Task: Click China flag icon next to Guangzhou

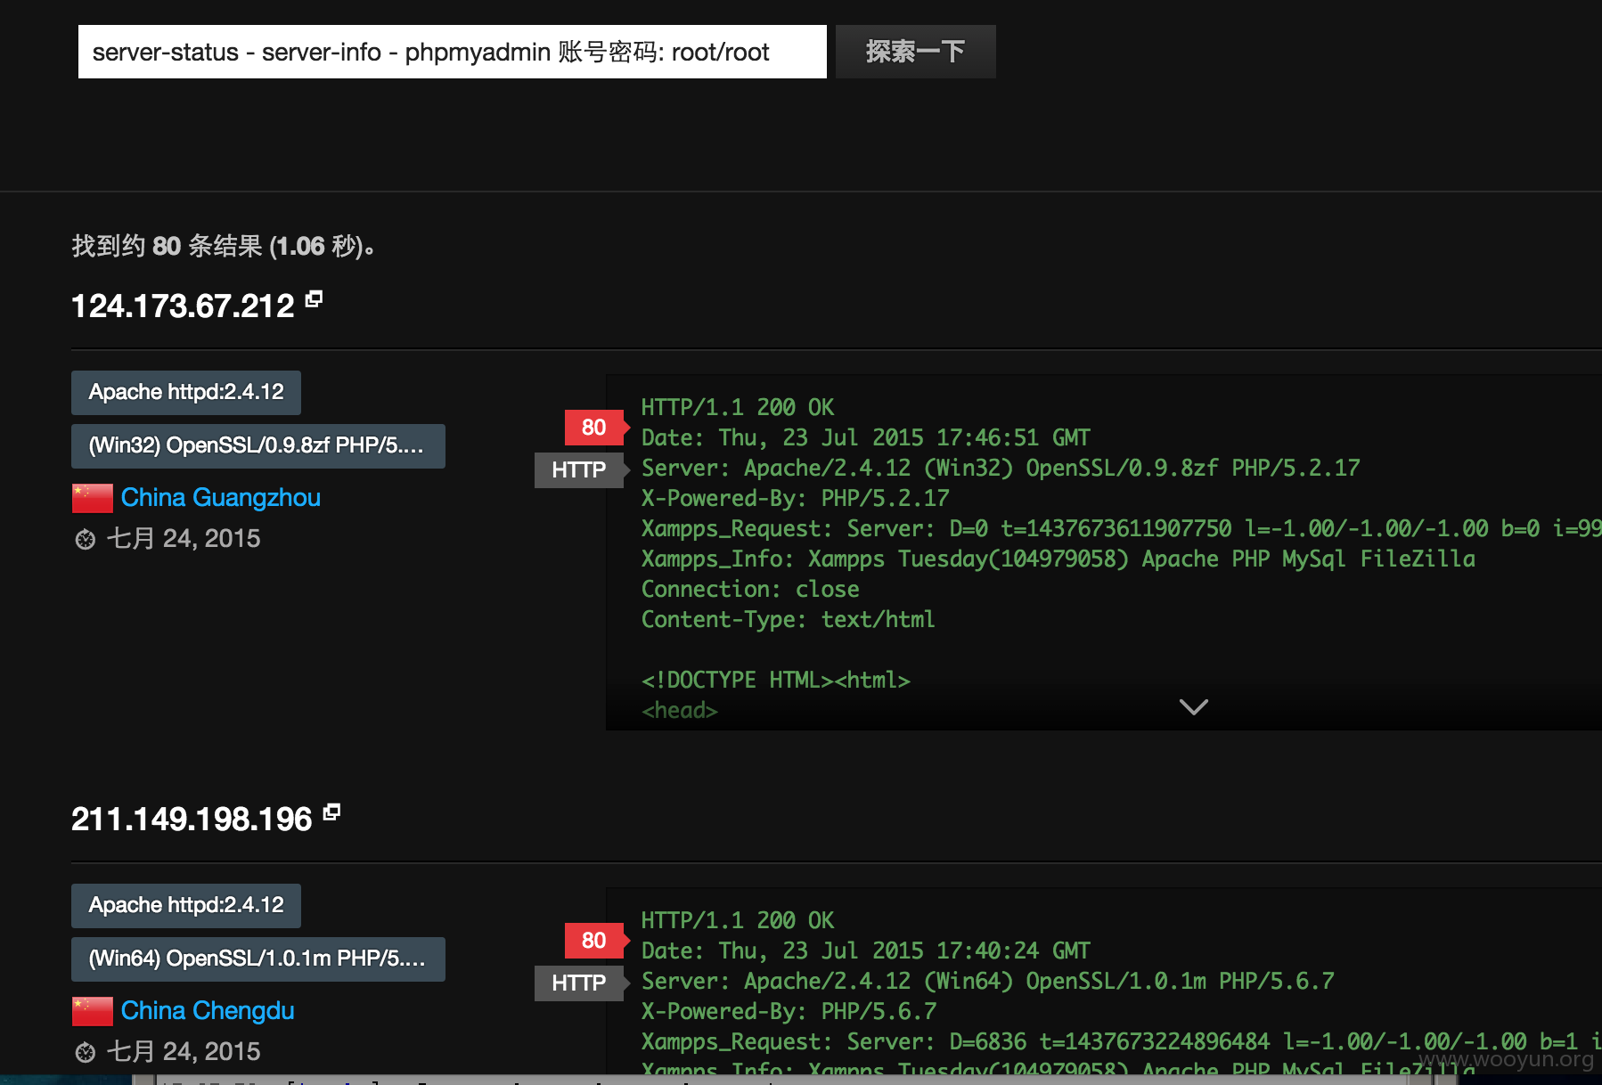Action: (x=93, y=499)
